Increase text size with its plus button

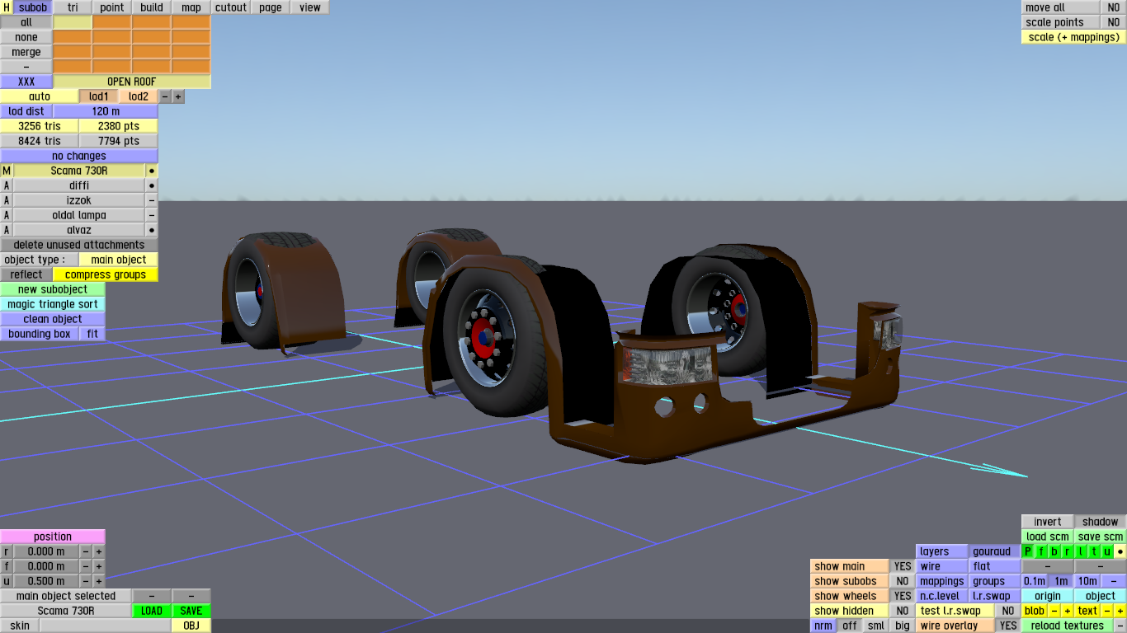tap(1120, 611)
